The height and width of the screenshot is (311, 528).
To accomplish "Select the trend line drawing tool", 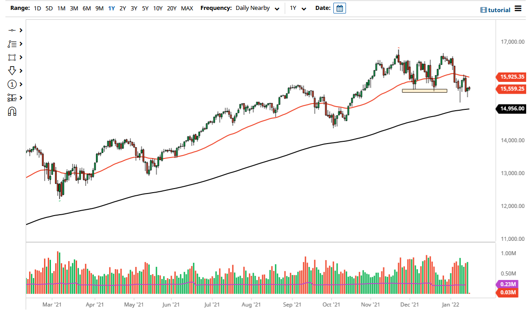I will 13,30.
